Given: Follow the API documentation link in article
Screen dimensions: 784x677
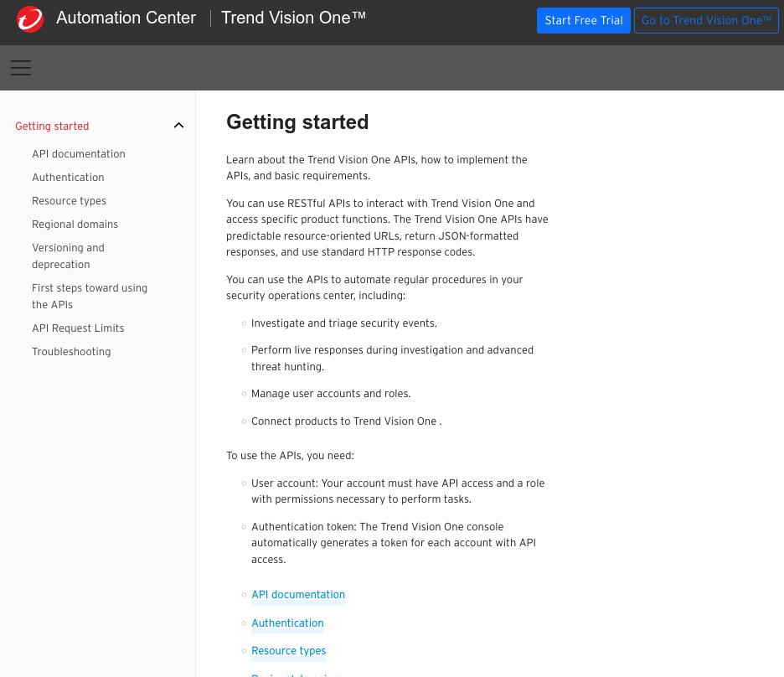Looking at the screenshot, I should [x=298, y=595].
